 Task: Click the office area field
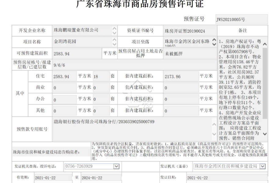(x=64, y=99)
